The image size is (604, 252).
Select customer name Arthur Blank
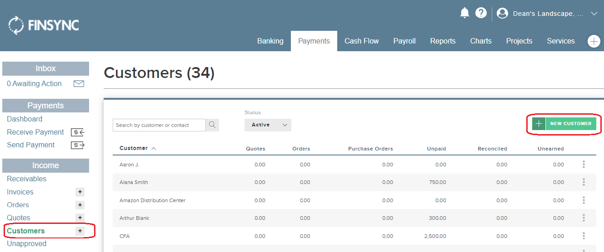tap(134, 218)
